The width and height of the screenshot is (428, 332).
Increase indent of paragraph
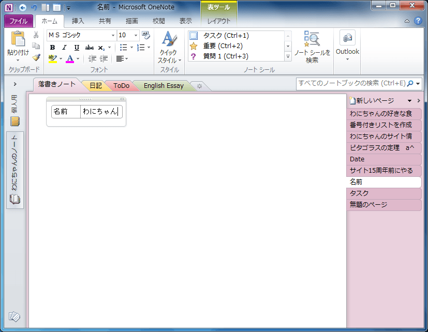point(104,58)
